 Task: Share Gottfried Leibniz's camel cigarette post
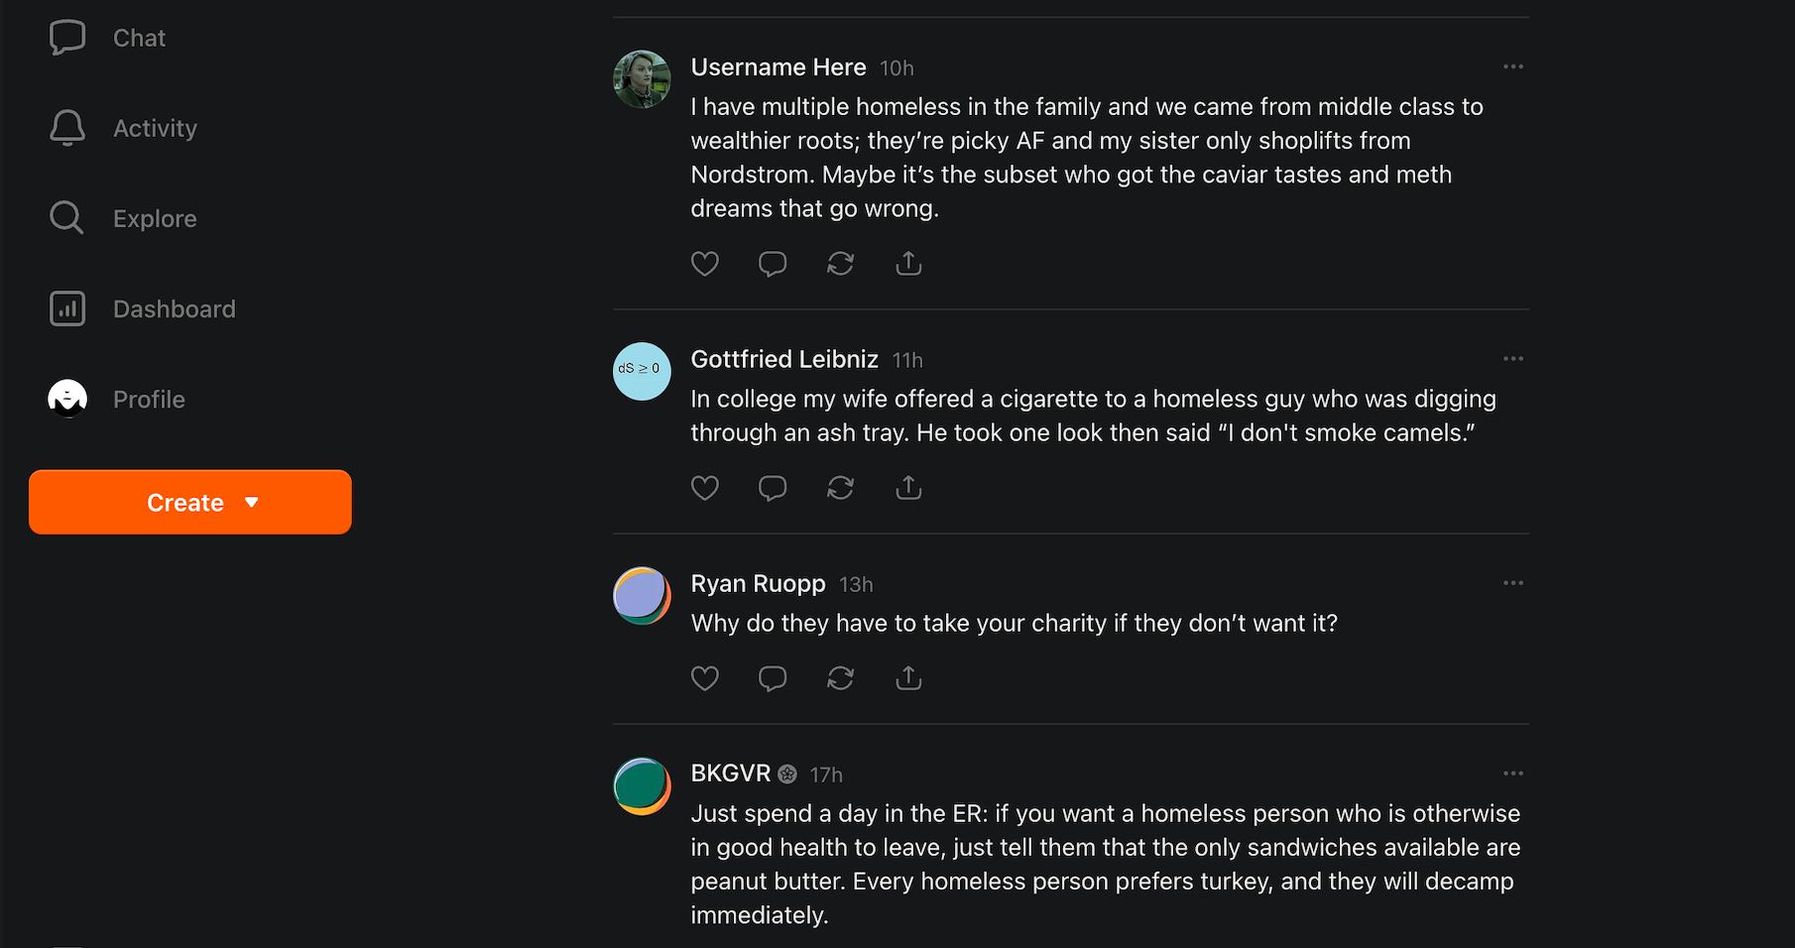point(908,488)
